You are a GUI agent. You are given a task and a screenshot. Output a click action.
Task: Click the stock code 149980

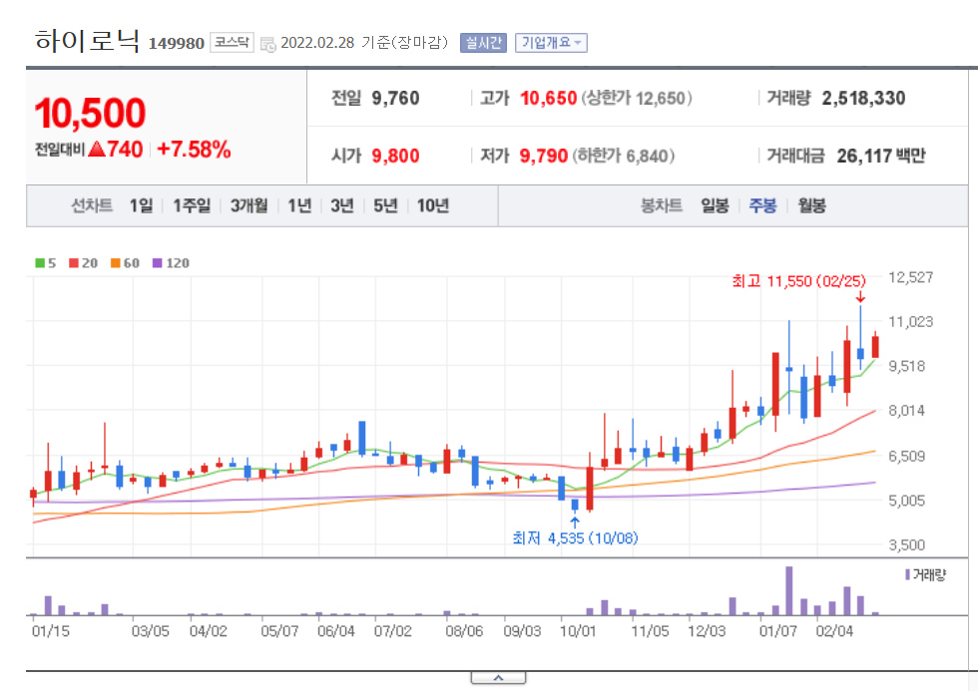point(177,44)
